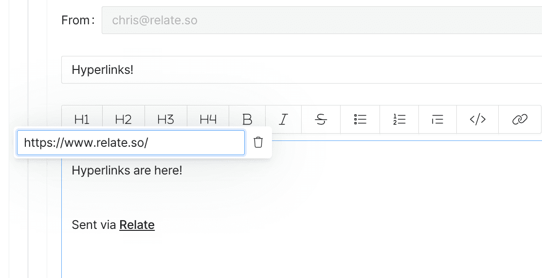
Task: Open the Relate hyperlink in signature
Action: point(137,225)
